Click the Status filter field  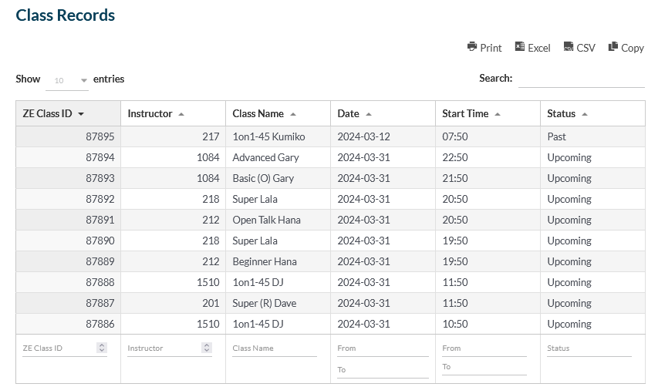(589, 348)
